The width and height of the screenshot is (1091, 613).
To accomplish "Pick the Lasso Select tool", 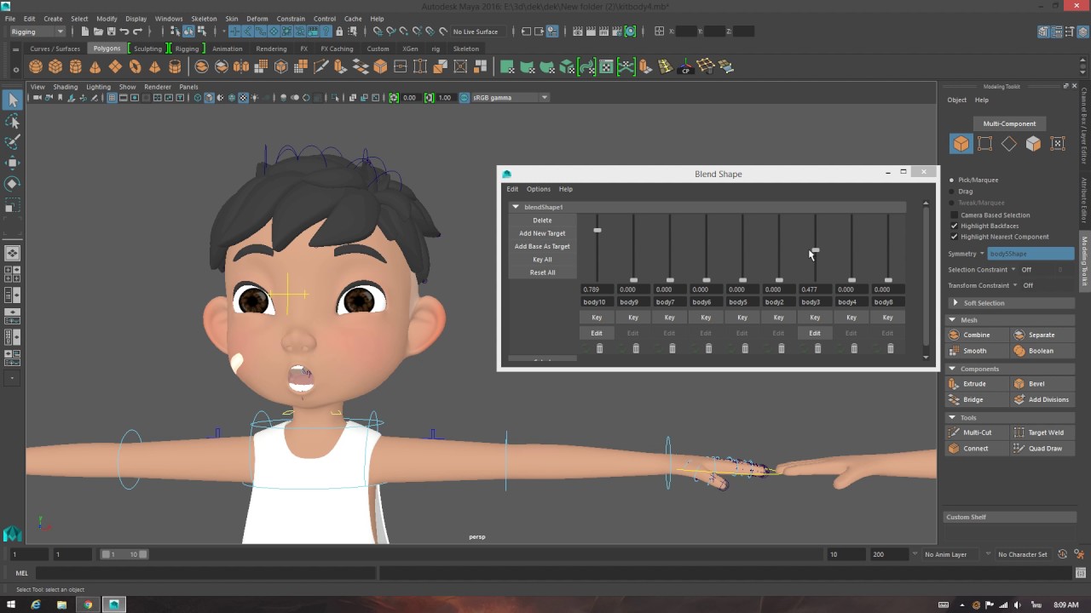I will 12,122.
